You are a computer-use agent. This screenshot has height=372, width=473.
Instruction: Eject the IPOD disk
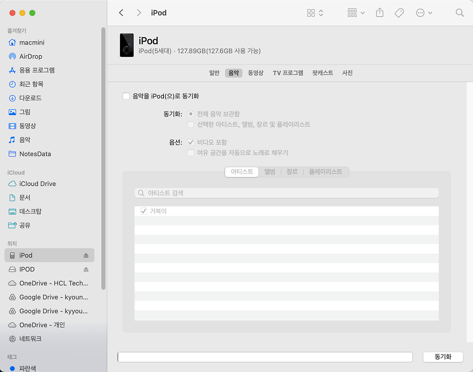pyautogui.click(x=86, y=269)
